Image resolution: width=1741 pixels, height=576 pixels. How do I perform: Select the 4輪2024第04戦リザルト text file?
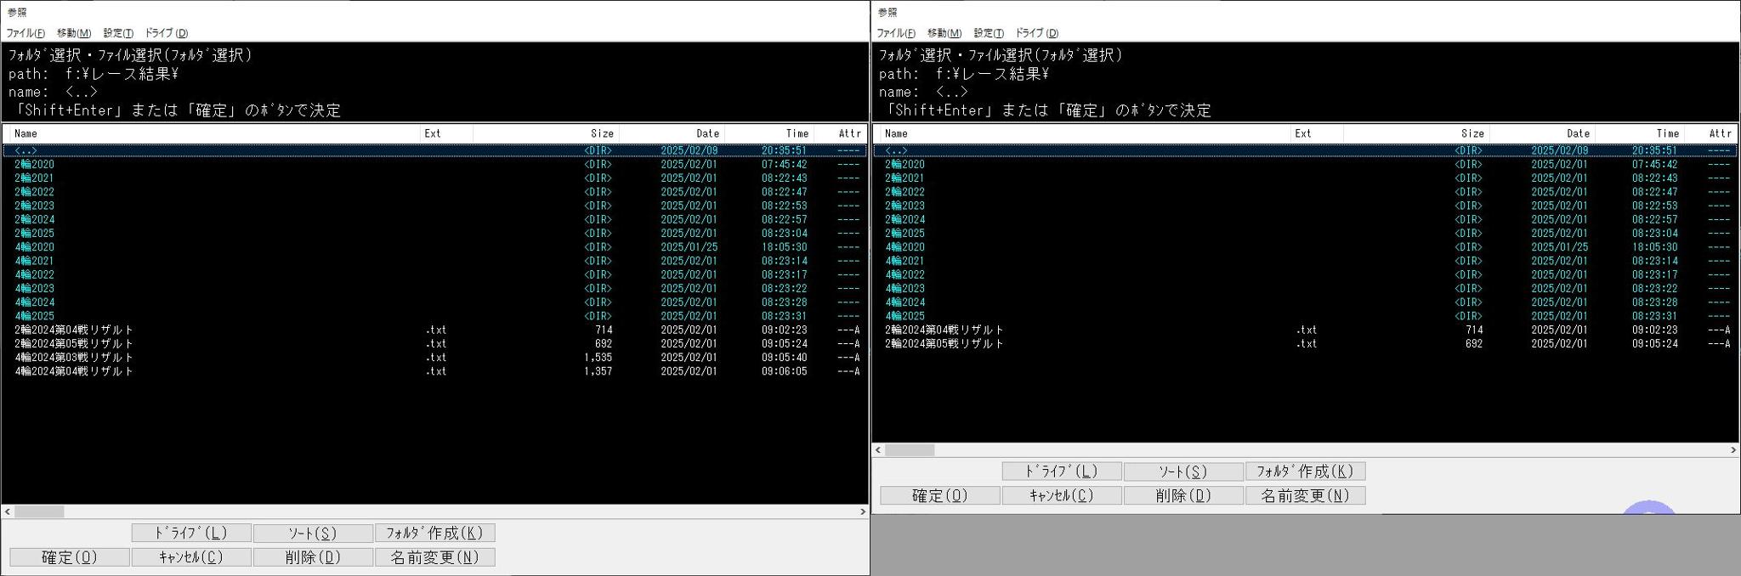tap(74, 371)
